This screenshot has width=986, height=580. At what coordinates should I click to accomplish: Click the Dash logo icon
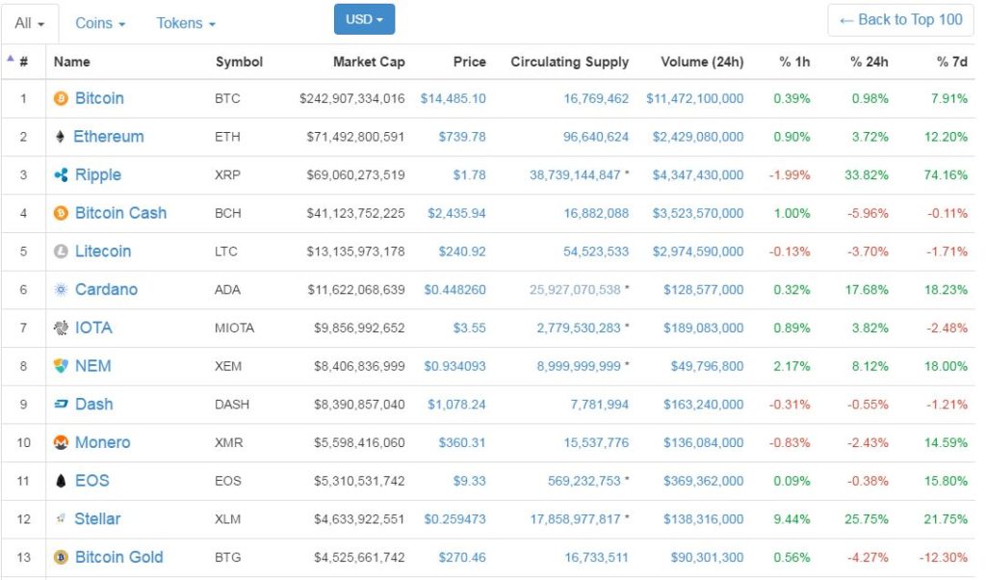point(61,405)
